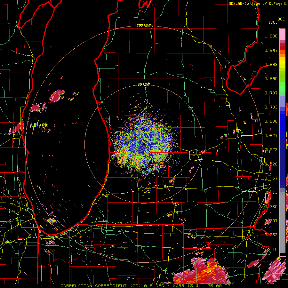This screenshot has width=288, height=288.
Task: Click the 50 NMI range ring label
Action: click(x=144, y=84)
